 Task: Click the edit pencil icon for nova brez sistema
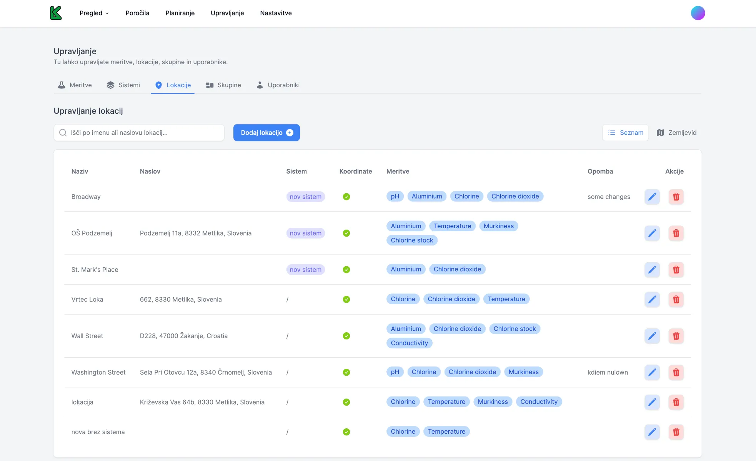pos(652,431)
